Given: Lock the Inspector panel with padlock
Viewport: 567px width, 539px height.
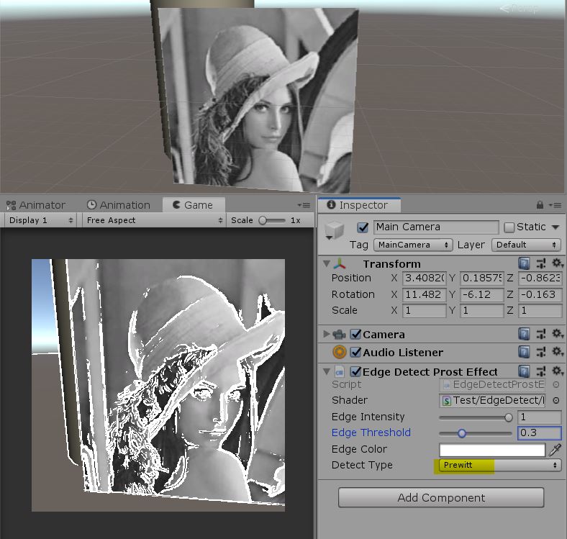Looking at the screenshot, I should pos(540,205).
